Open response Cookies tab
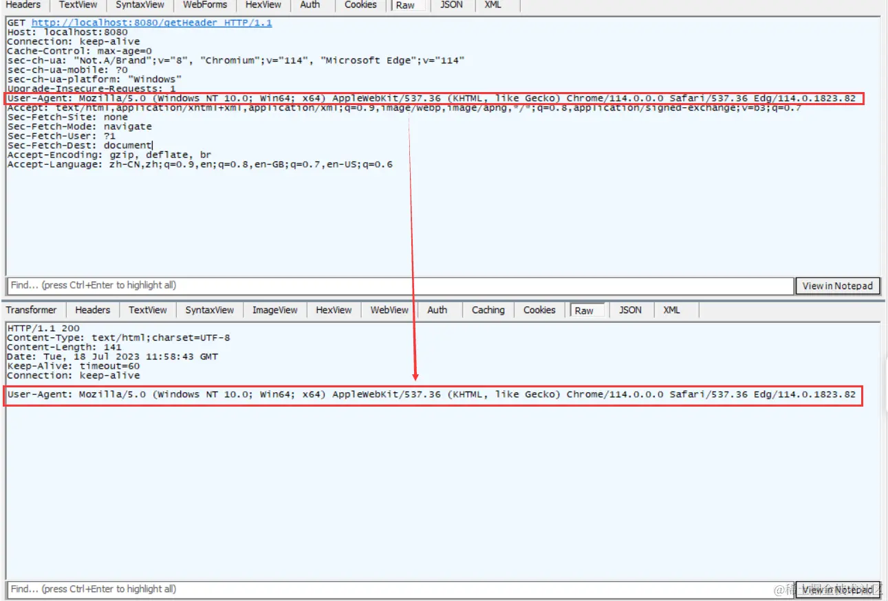This screenshot has width=888, height=601. click(539, 310)
